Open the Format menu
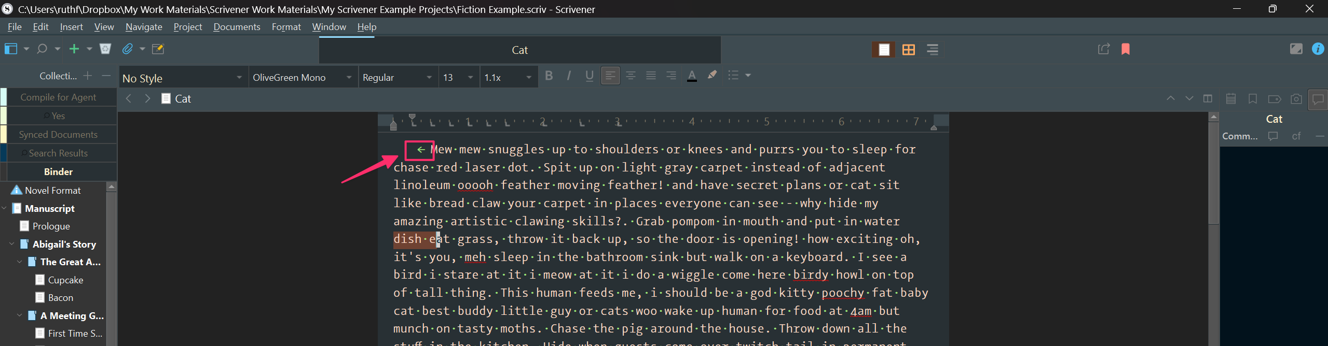 click(x=286, y=27)
